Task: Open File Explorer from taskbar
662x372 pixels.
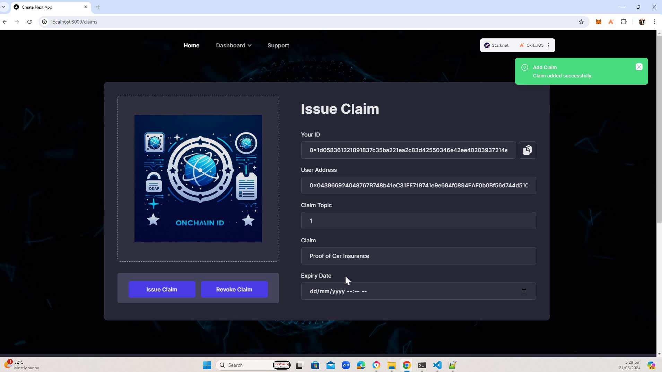Action: (x=392, y=365)
